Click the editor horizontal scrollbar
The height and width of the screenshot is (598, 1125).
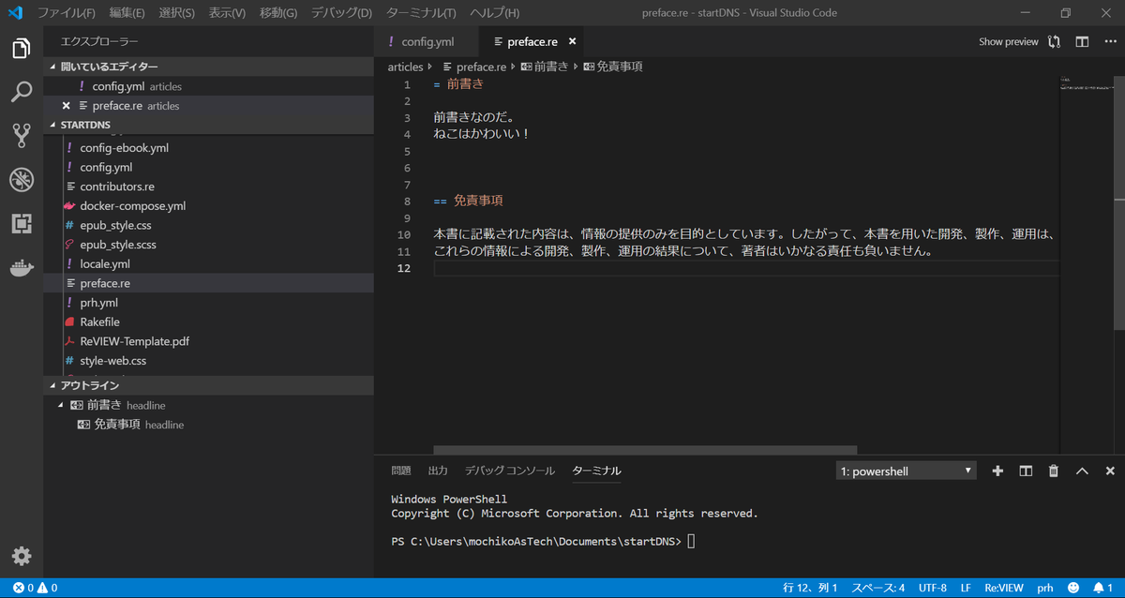click(645, 450)
